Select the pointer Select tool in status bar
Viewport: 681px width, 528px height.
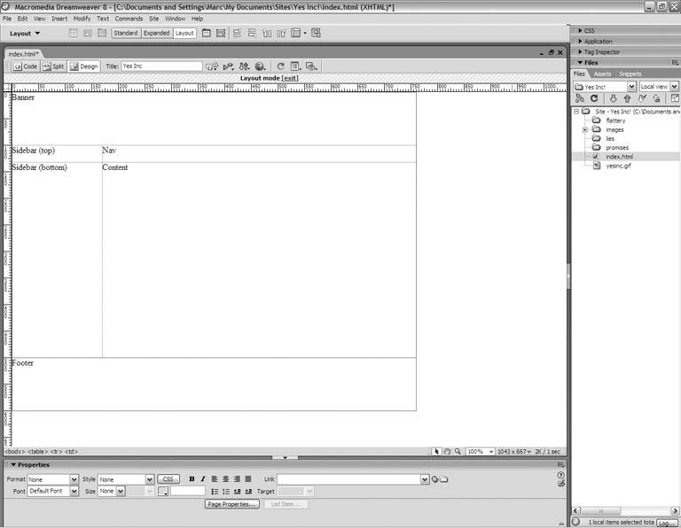point(436,452)
